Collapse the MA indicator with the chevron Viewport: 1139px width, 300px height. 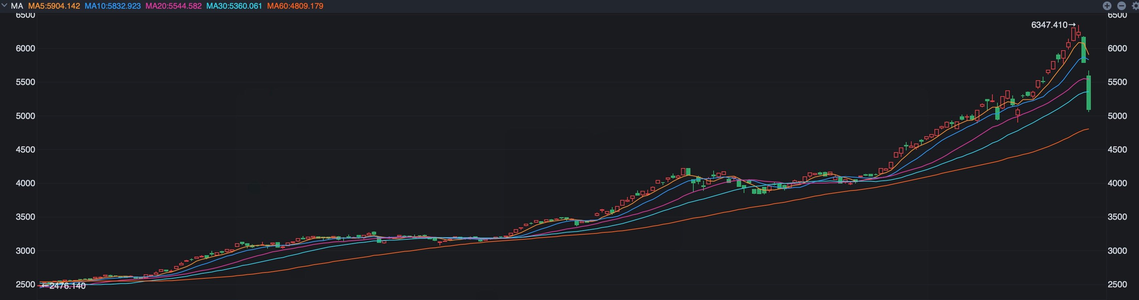pyautogui.click(x=4, y=6)
